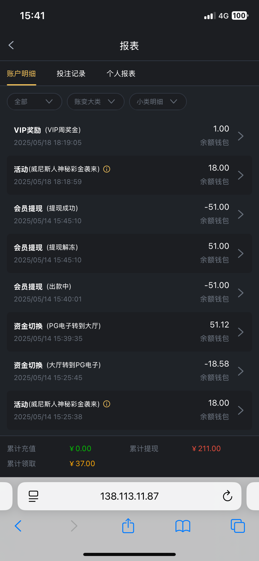Tap info icon on 15:25:38 活动 entry
The image size is (259, 561).
(x=107, y=404)
